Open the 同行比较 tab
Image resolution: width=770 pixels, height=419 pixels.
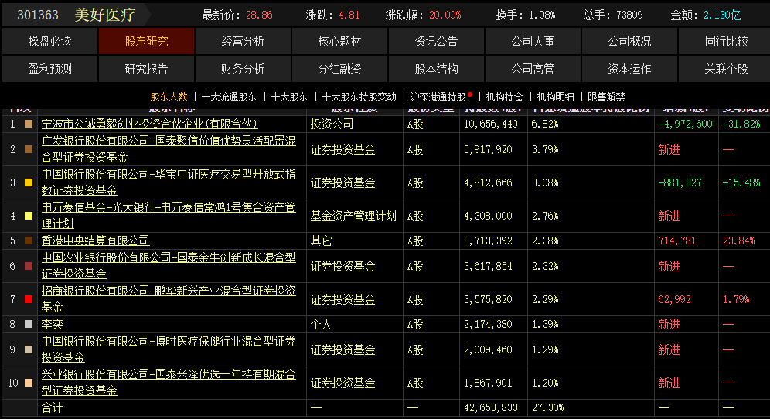tap(726, 41)
